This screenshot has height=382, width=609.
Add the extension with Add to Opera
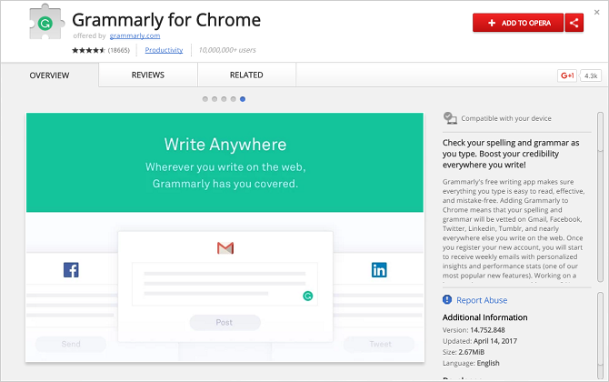click(x=518, y=23)
